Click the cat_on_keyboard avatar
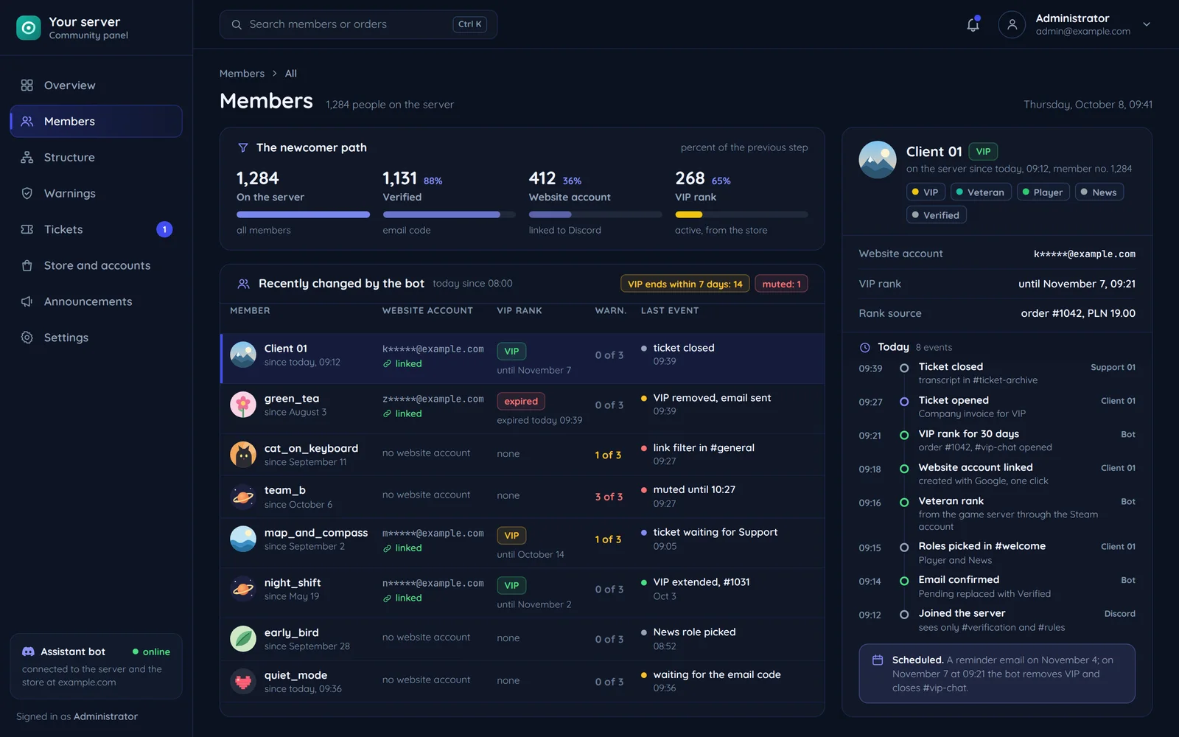 (243, 455)
